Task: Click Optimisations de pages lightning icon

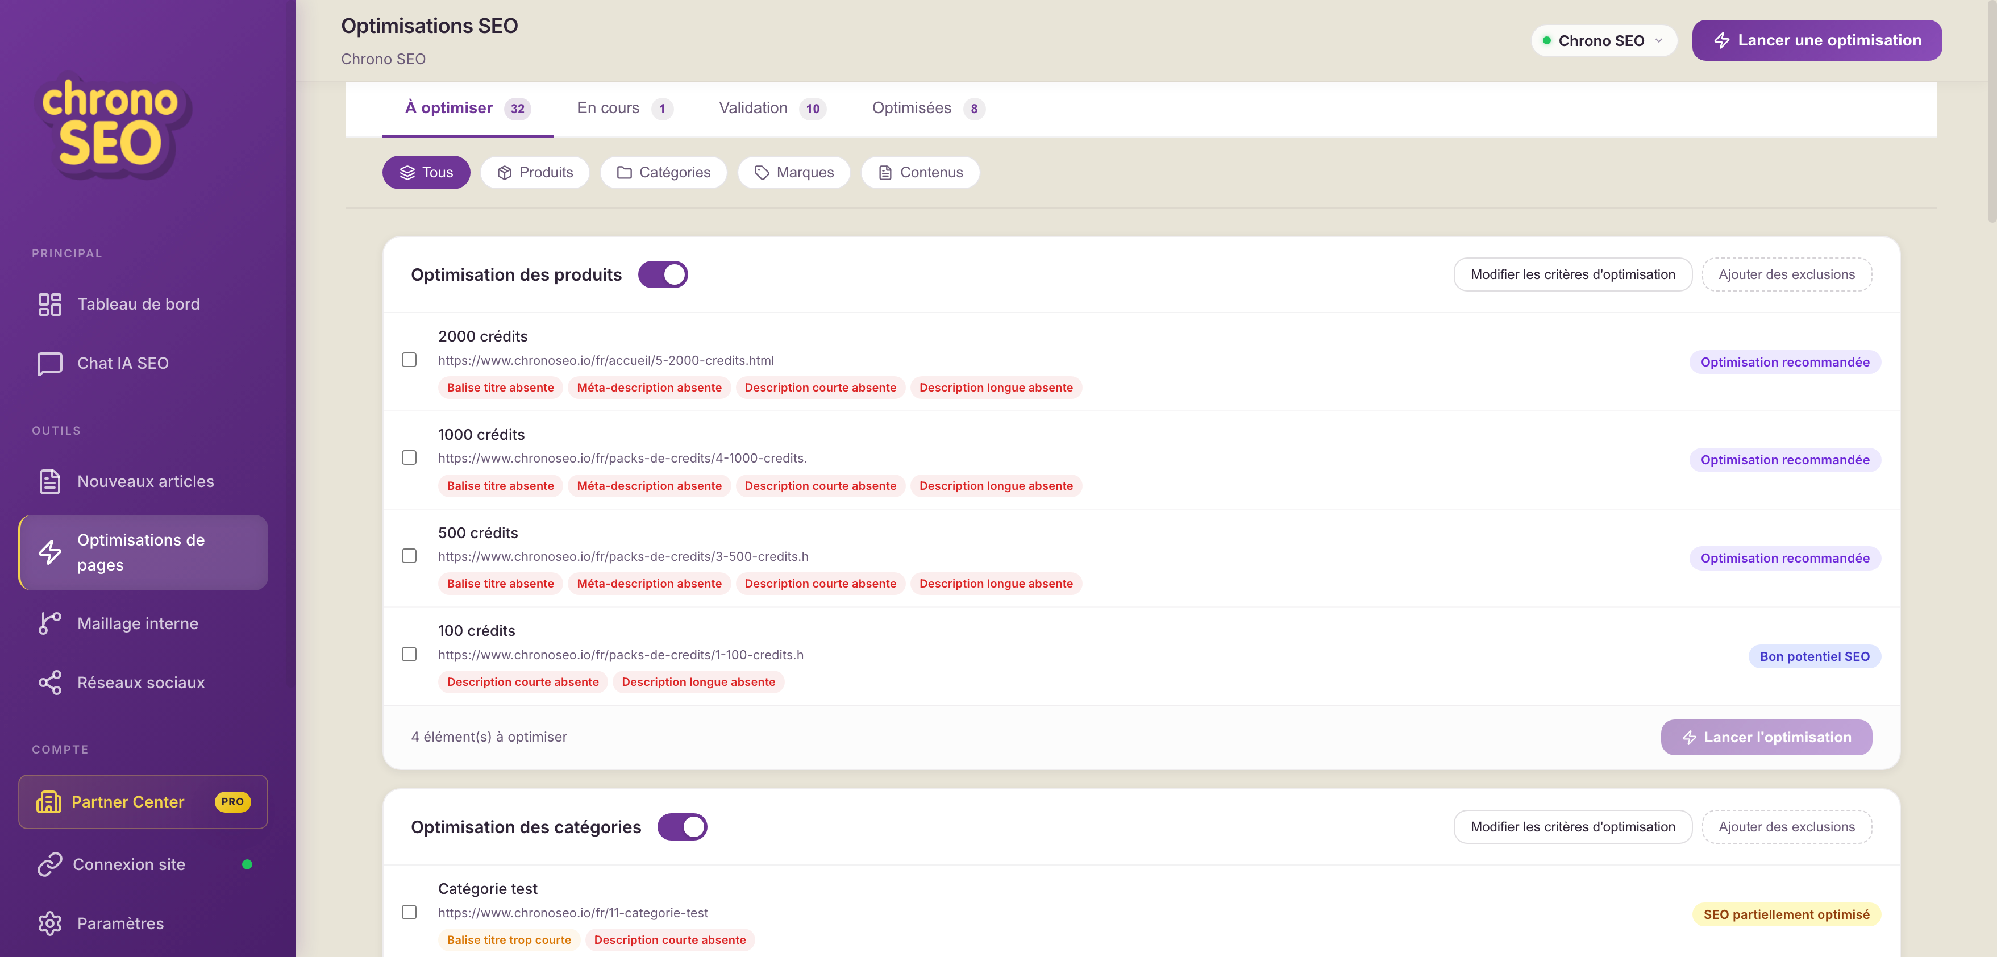Action: (49, 552)
